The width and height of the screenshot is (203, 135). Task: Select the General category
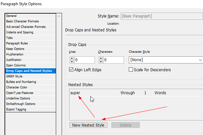click(11, 16)
